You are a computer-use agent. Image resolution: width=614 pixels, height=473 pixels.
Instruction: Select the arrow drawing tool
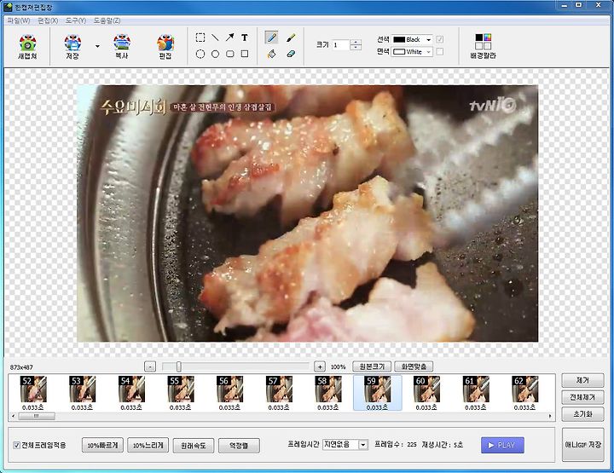pyautogui.click(x=230, y=37)
